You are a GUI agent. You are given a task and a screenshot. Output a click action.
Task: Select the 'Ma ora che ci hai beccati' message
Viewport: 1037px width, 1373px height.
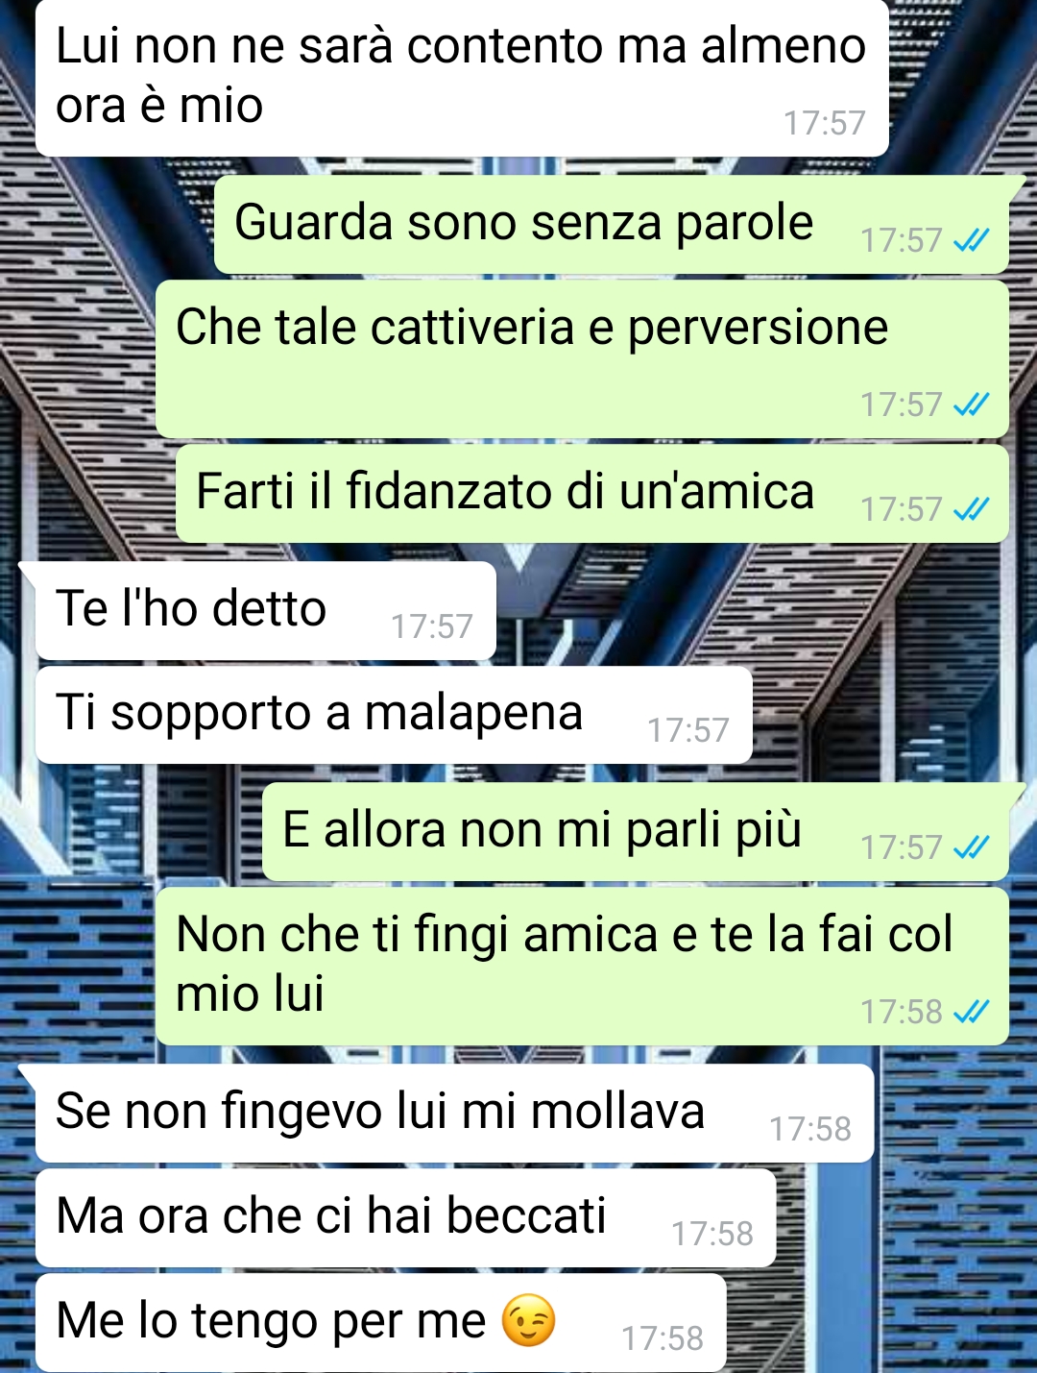pos(405,1218)
